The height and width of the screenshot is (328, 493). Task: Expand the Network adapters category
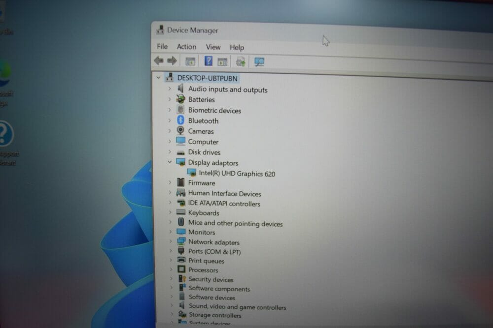pos(171,241)
